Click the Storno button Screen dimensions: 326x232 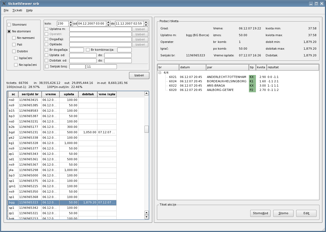coord(283,213)
